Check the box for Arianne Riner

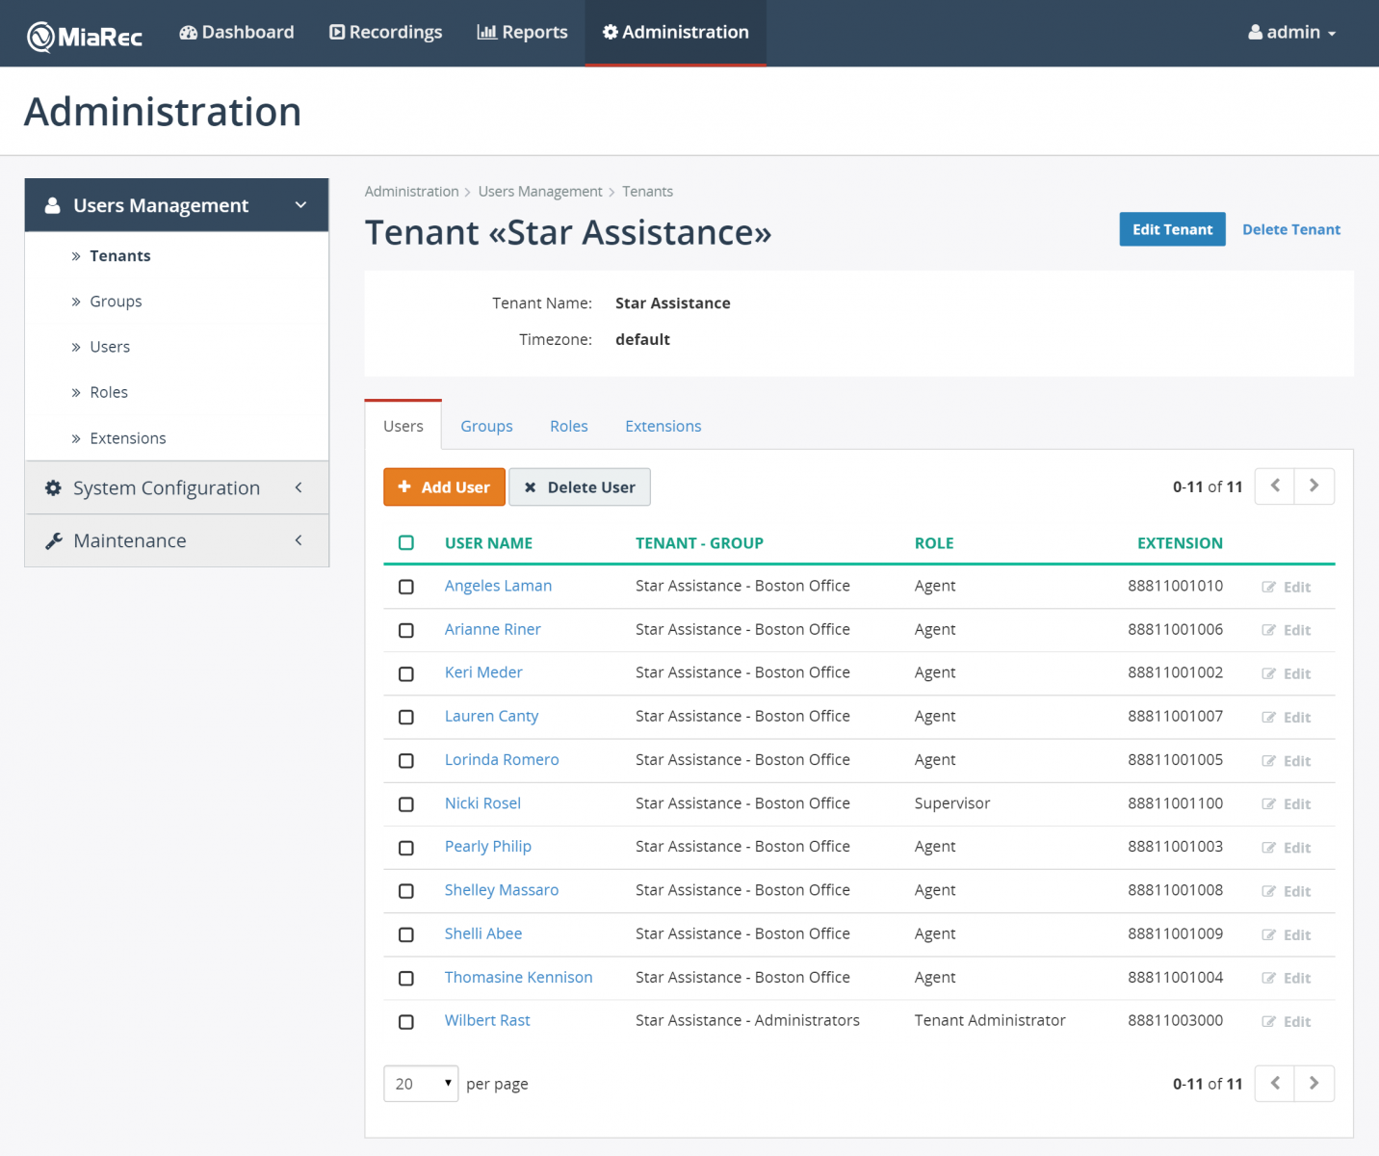point(406,630)
